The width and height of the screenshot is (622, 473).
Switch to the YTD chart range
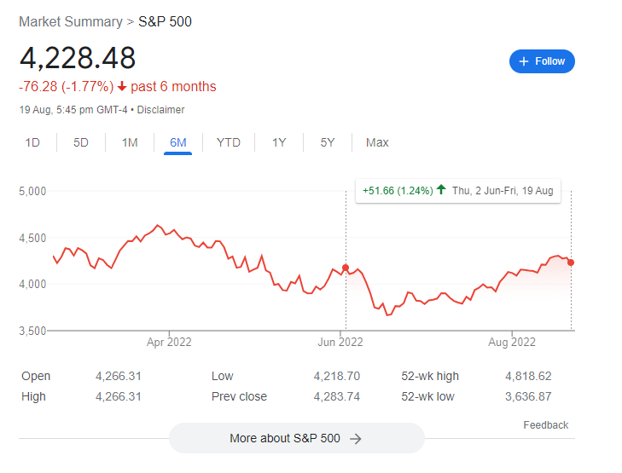coord(229,142)
